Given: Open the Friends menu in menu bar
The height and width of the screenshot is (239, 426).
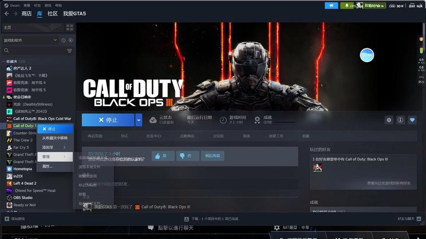Looking at the screenshot, I should (37, 5).
